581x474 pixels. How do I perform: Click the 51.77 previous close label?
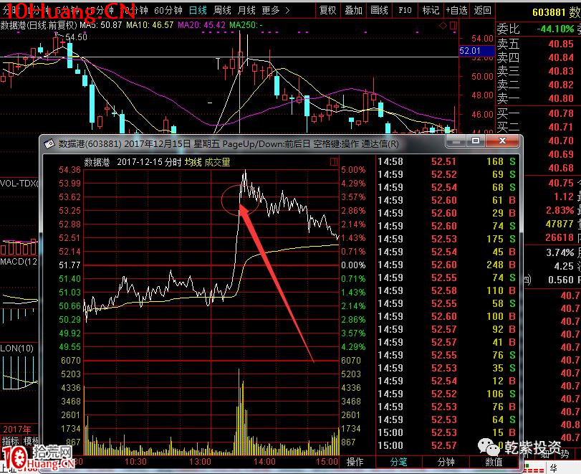click(x=69, y=265)
